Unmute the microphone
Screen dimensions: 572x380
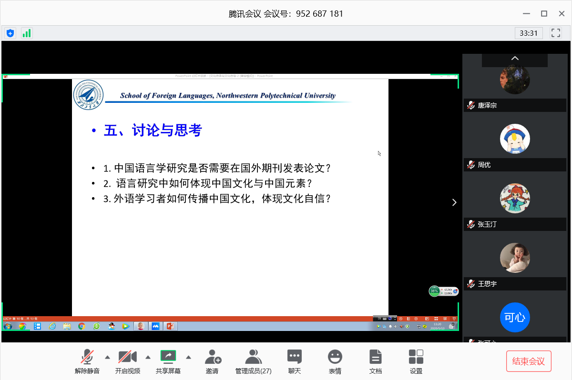87,361
